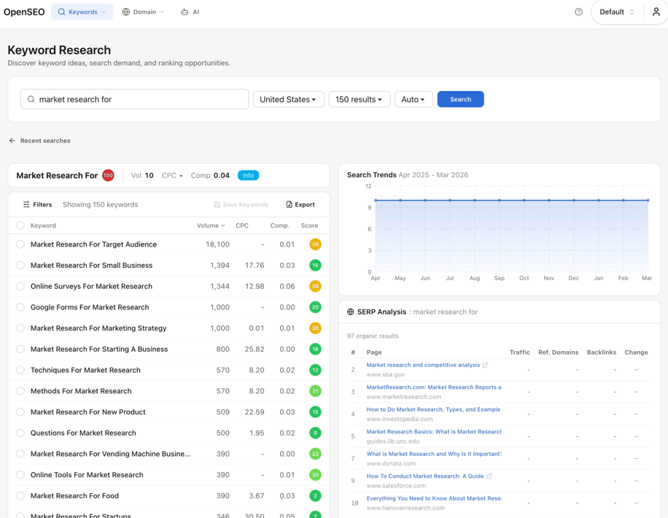The width and height of the screenshot is (668, 518).
Task: Click the Apr data point on trend chart
Action: 376,201
